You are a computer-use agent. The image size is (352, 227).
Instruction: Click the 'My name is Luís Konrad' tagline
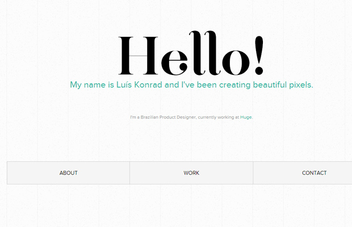pos(191,85)
